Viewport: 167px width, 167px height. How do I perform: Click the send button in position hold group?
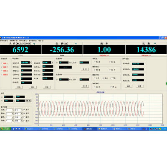85,69
